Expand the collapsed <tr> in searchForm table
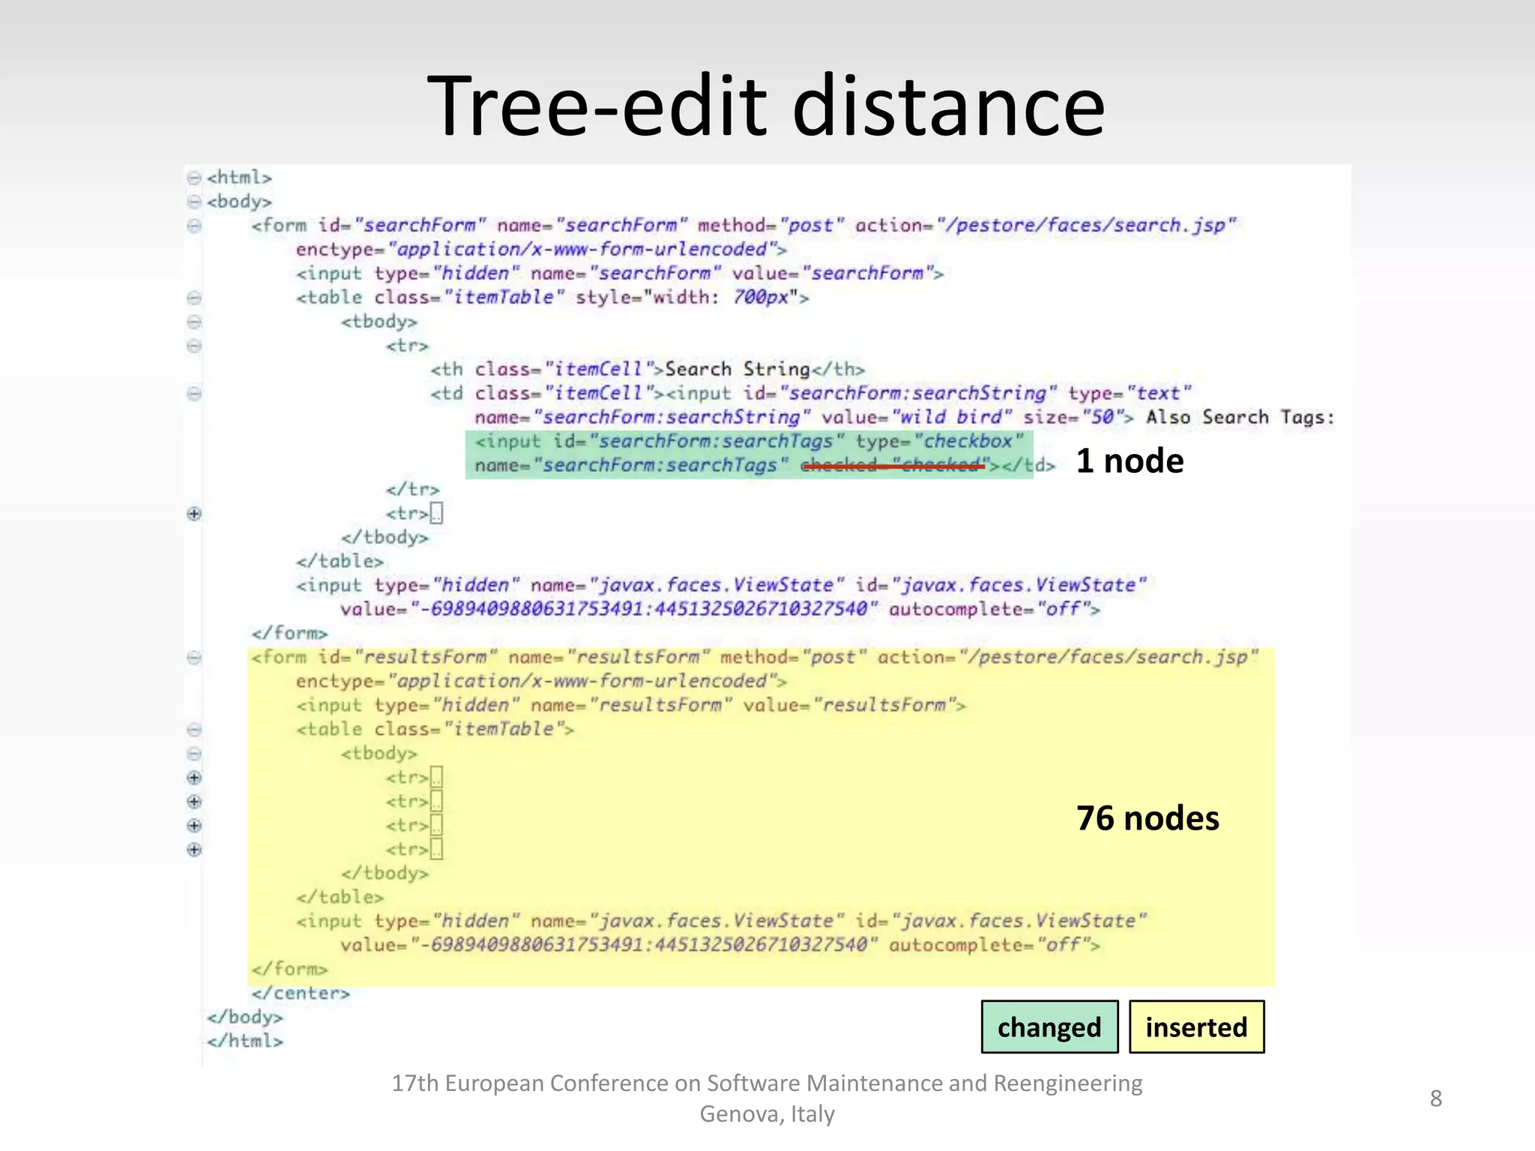The height and width of the screenshot is (1151, 1535). click(x=194, y=513)
